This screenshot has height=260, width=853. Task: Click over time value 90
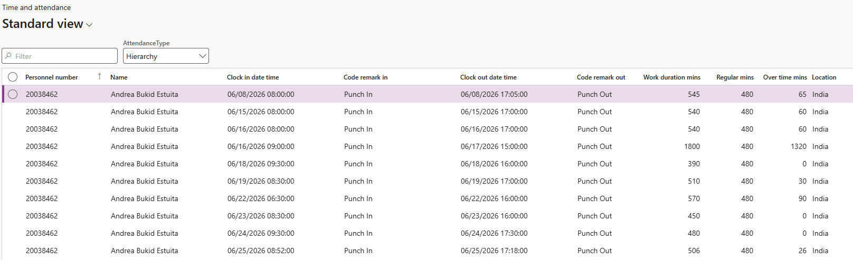tap(802, 198)
